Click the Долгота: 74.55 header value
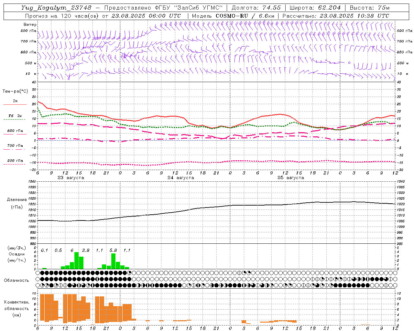Screen dimensions: 414x331 pyautogui.click(x=256, y=8)
